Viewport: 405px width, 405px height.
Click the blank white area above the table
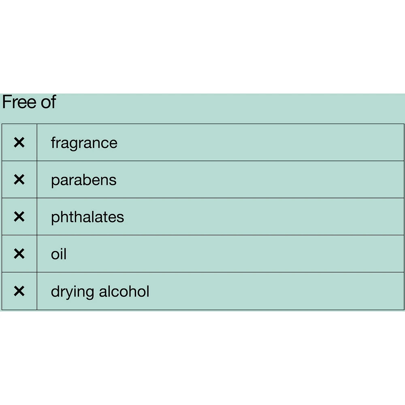pyautogui.click(x=202, y=47)
